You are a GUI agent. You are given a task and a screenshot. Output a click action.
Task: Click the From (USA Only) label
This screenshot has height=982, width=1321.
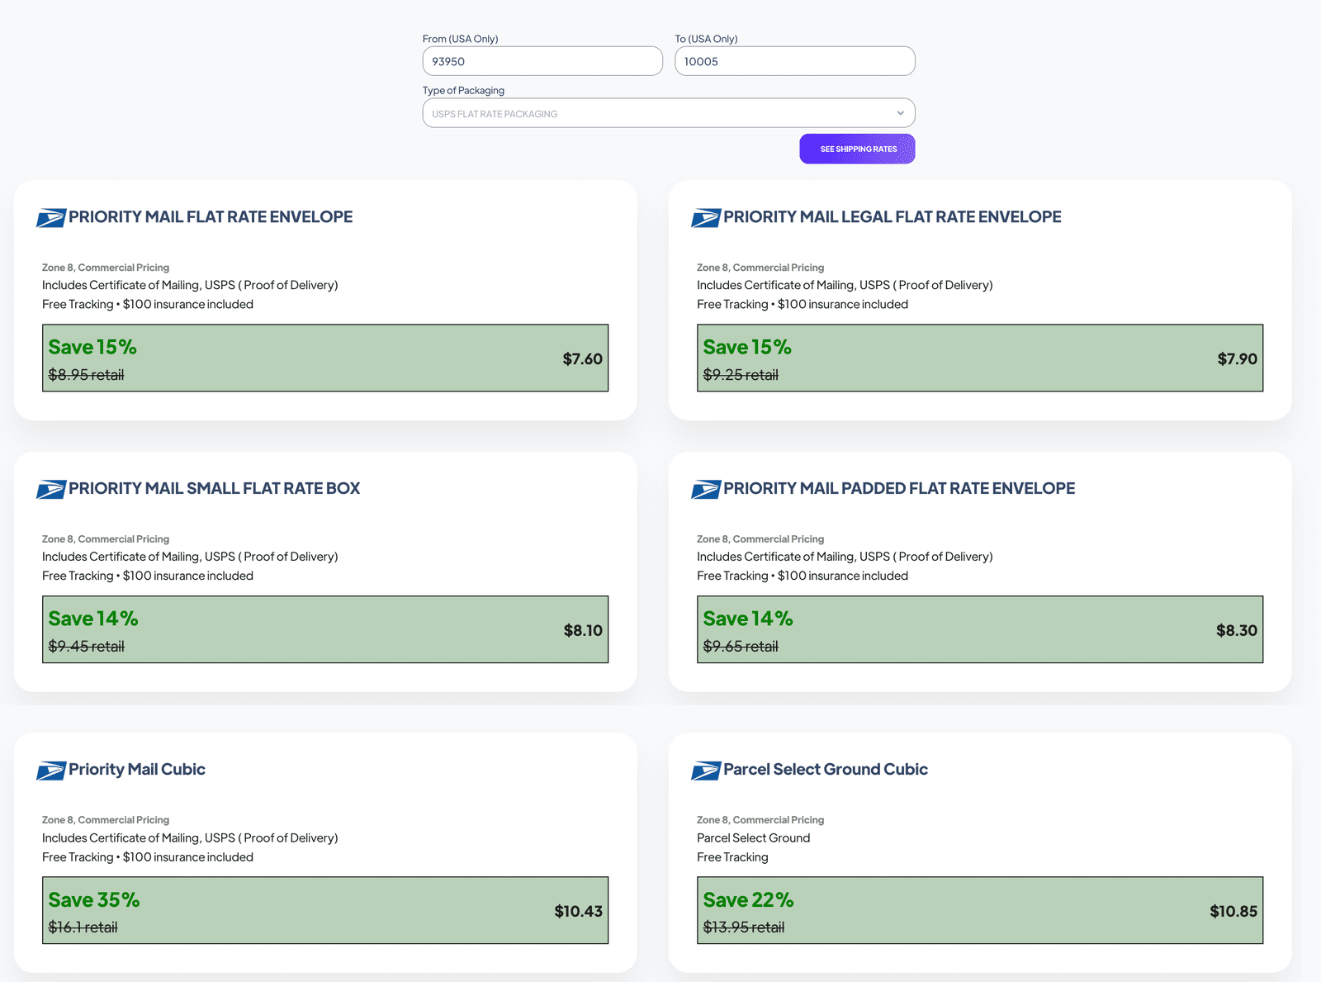tap(460, 39)
